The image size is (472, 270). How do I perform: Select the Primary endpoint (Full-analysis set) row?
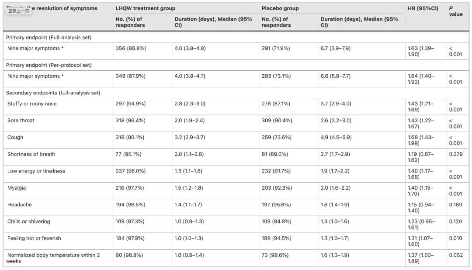tap(236, 37)
